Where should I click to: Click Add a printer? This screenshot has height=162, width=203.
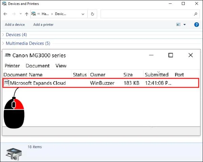(43, 25)
